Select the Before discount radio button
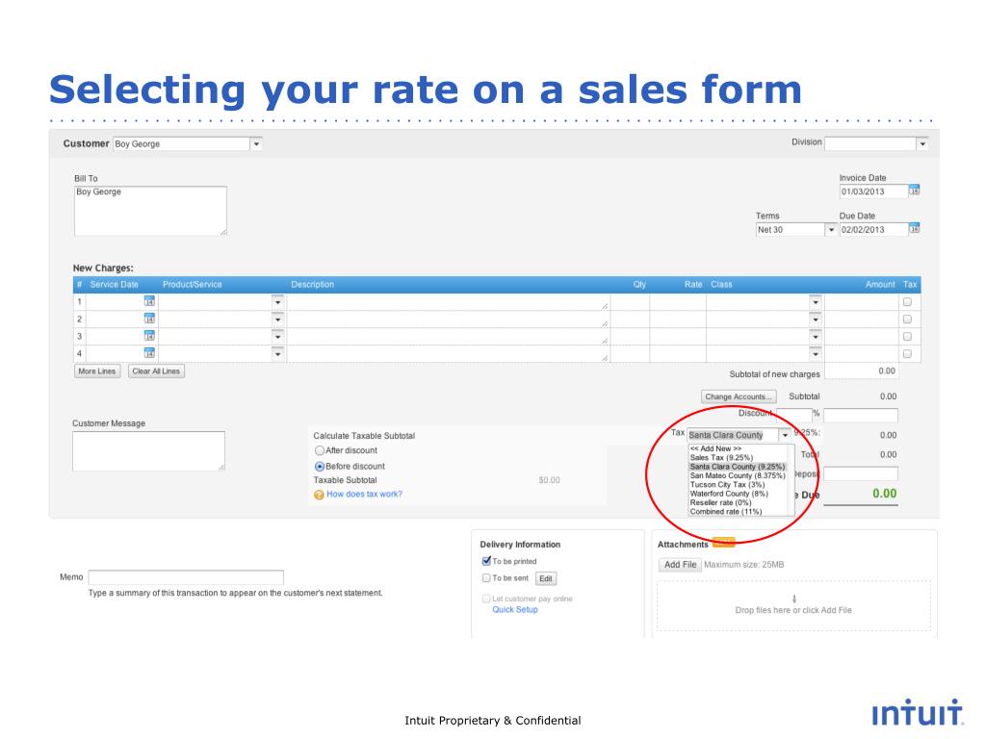 pos(320,467)
